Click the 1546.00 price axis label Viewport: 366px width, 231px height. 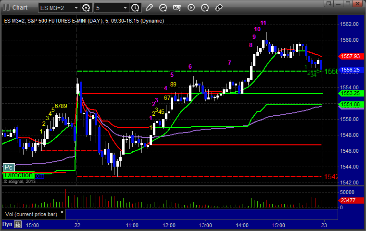point(349,151)
